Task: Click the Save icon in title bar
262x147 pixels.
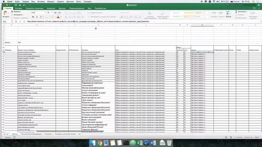Action: (x=20, y=5)
